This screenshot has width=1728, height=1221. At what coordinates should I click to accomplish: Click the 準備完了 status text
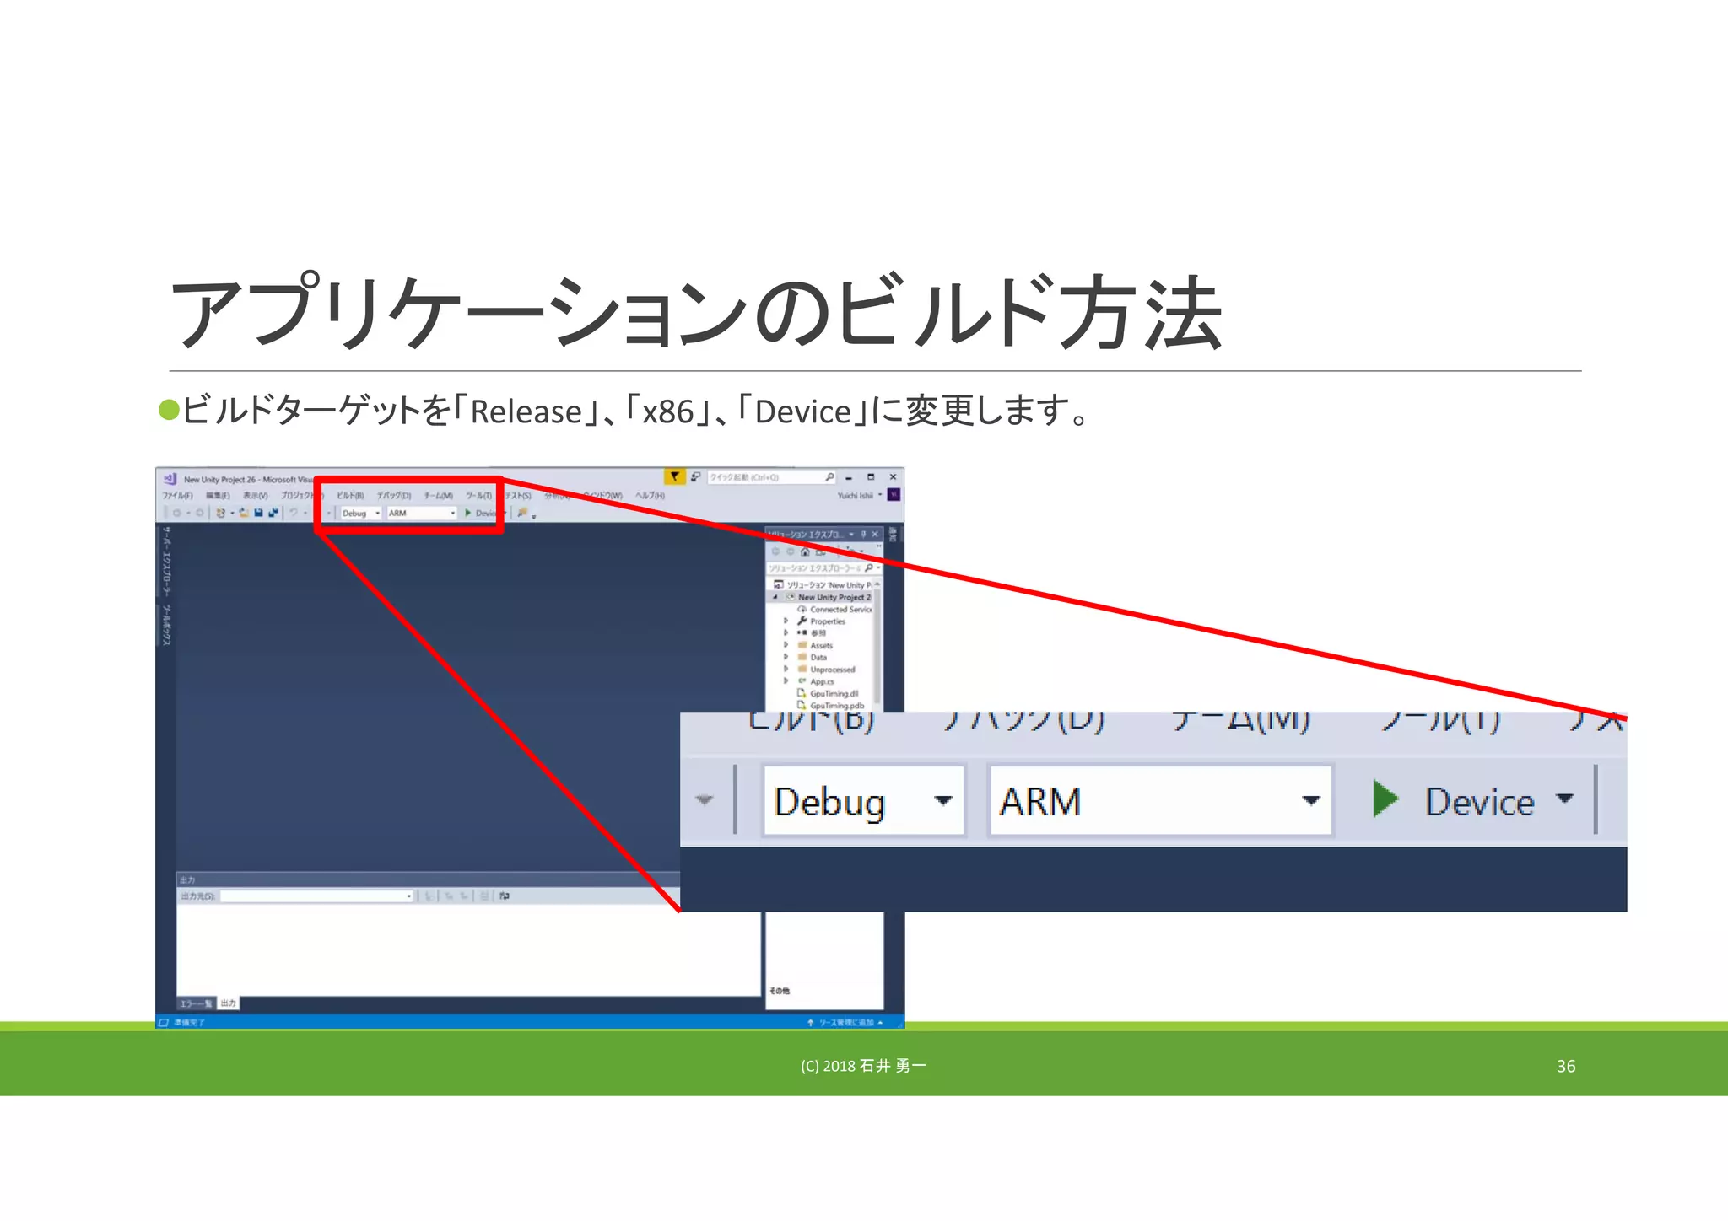click(189, 1022)
